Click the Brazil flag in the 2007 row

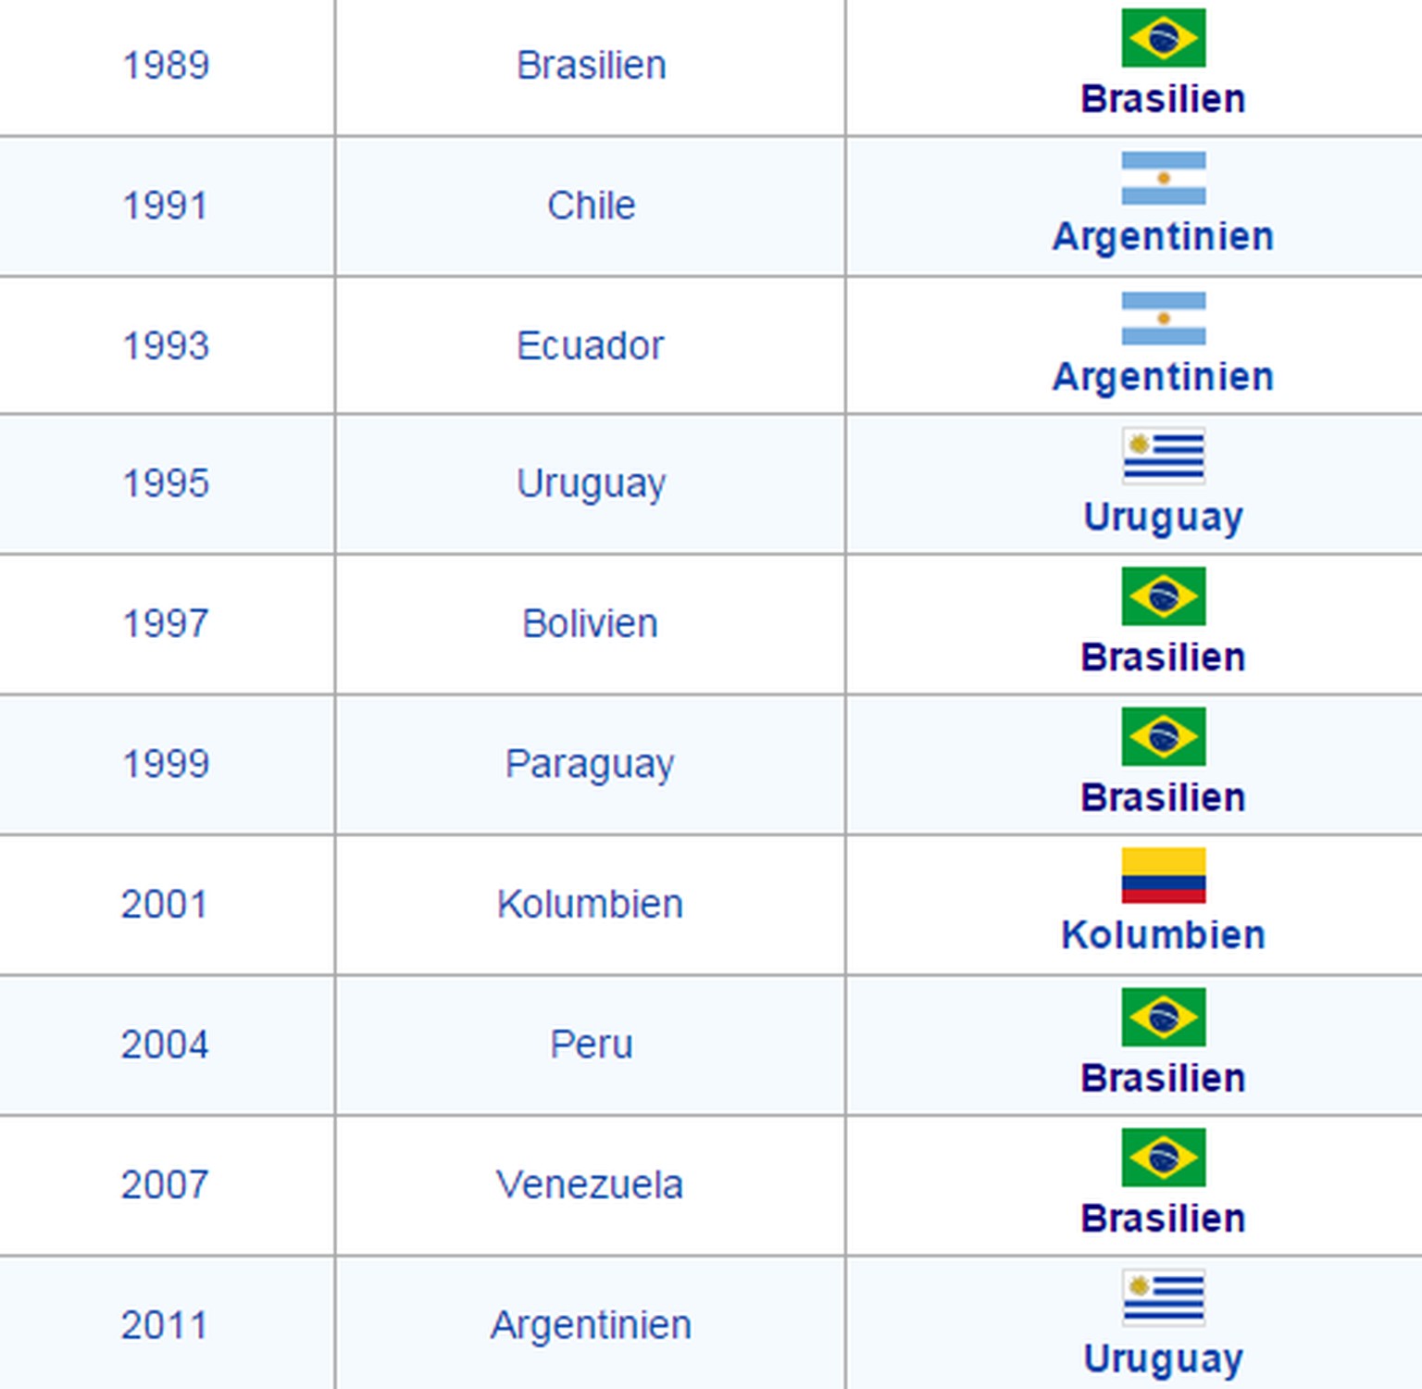coord(1163,1157)
